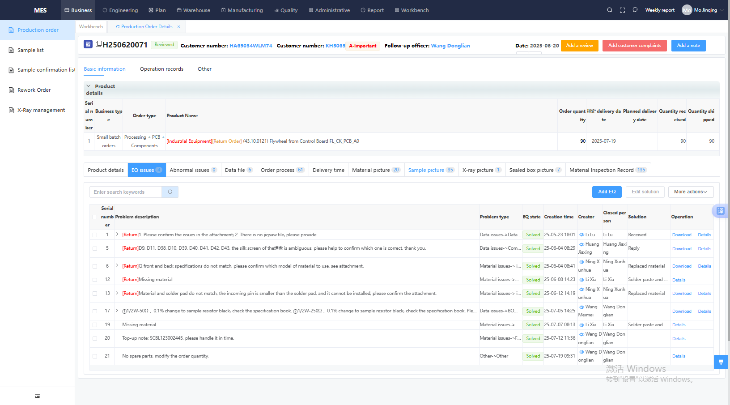730x405 pixels.
Task: Collapse the Product details section
Action: click(x=89, y=86)
